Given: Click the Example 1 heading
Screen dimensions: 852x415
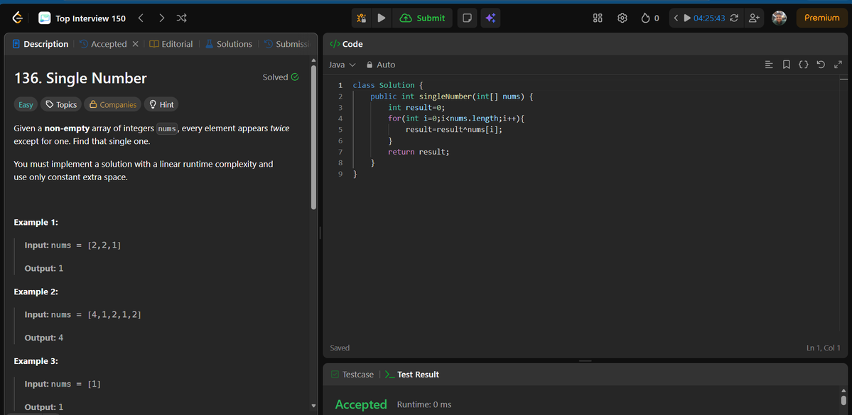Looking at the screenshot, I should pos(36,223).
